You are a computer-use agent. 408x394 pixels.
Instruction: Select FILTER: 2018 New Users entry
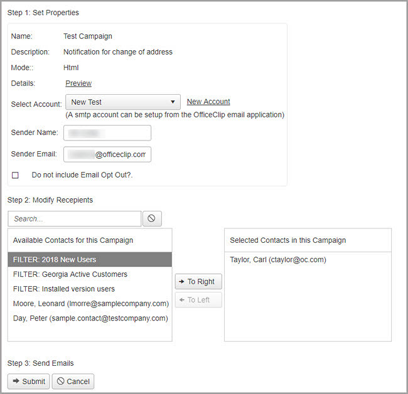[x=90, y=260]
